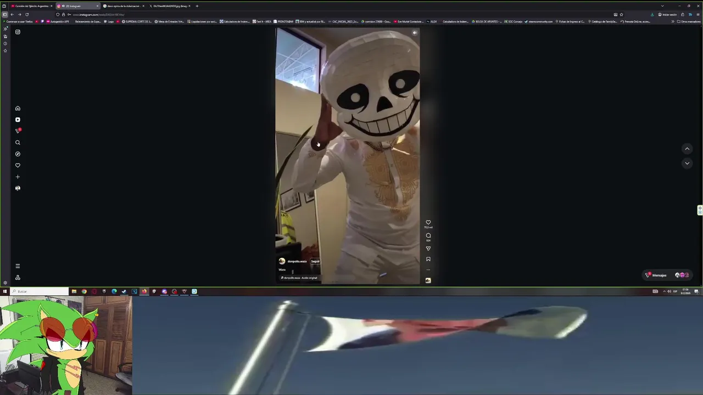
Task: Open the reel comments icon
Action: (428, 235)
